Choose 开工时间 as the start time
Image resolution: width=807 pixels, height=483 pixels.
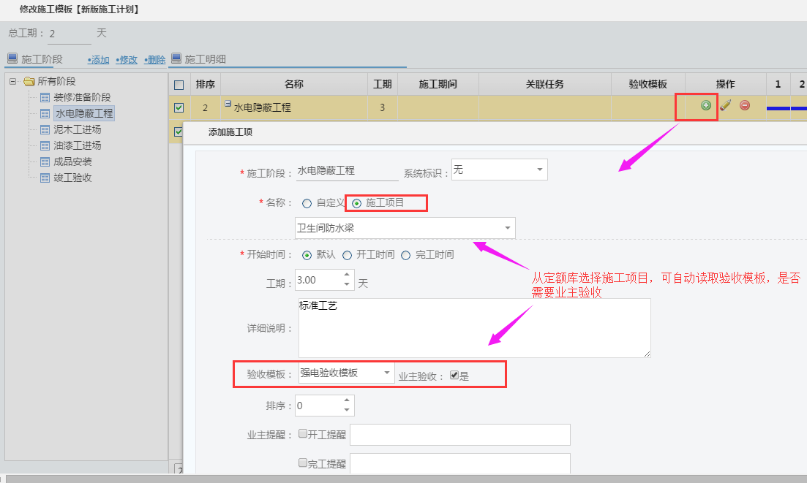pyautogui.click(x=348, y=255)
